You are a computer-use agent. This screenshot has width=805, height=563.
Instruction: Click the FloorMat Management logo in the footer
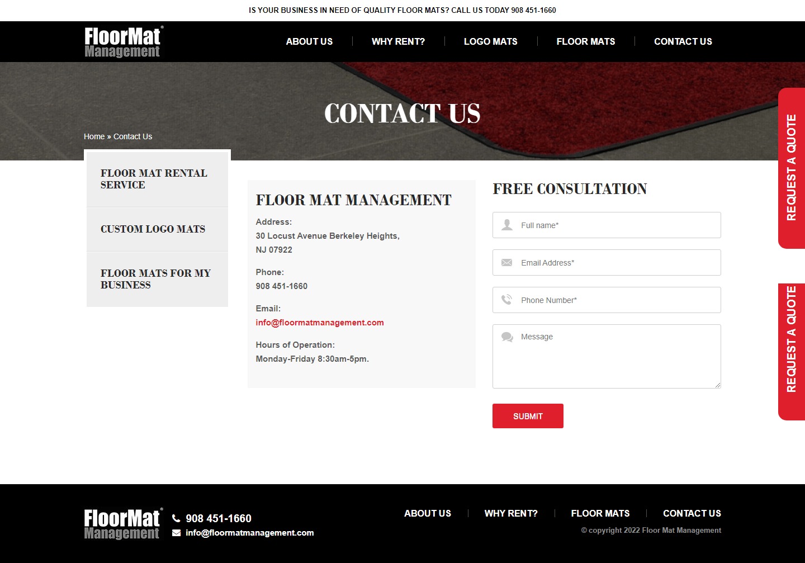click(x=122, y=523)
